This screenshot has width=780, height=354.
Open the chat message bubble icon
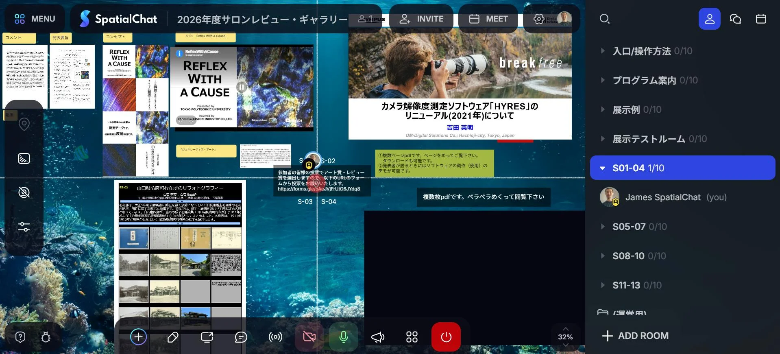[241, 337]
